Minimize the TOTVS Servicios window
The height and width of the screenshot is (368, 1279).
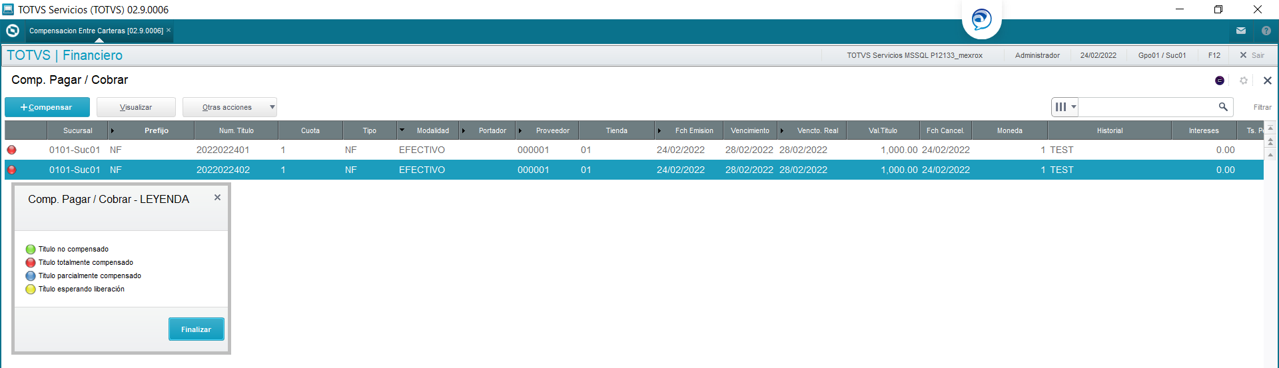click(1180, 9)
